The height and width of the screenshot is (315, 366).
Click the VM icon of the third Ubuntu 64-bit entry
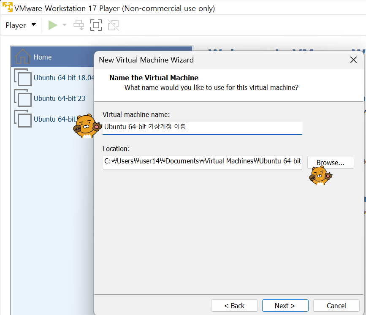coord(23,119)
